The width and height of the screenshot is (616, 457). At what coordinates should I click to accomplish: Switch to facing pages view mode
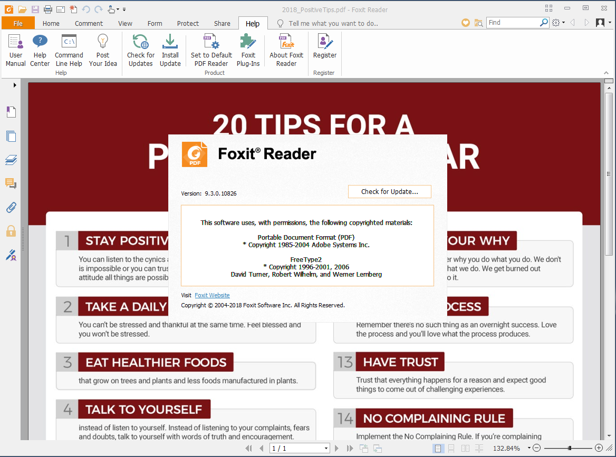click(465, 448)
